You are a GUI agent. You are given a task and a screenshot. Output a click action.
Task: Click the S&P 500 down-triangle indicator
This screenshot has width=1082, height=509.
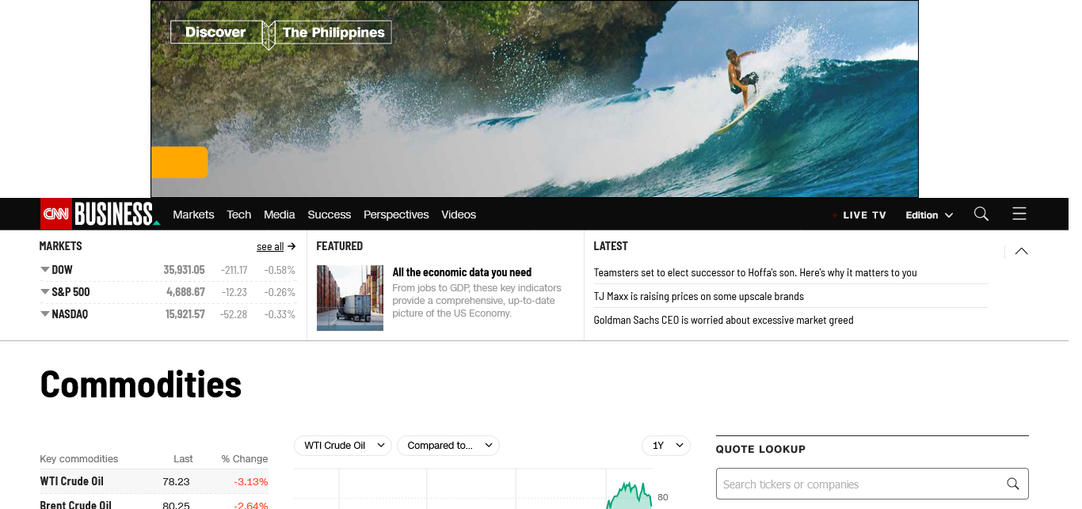45,292
